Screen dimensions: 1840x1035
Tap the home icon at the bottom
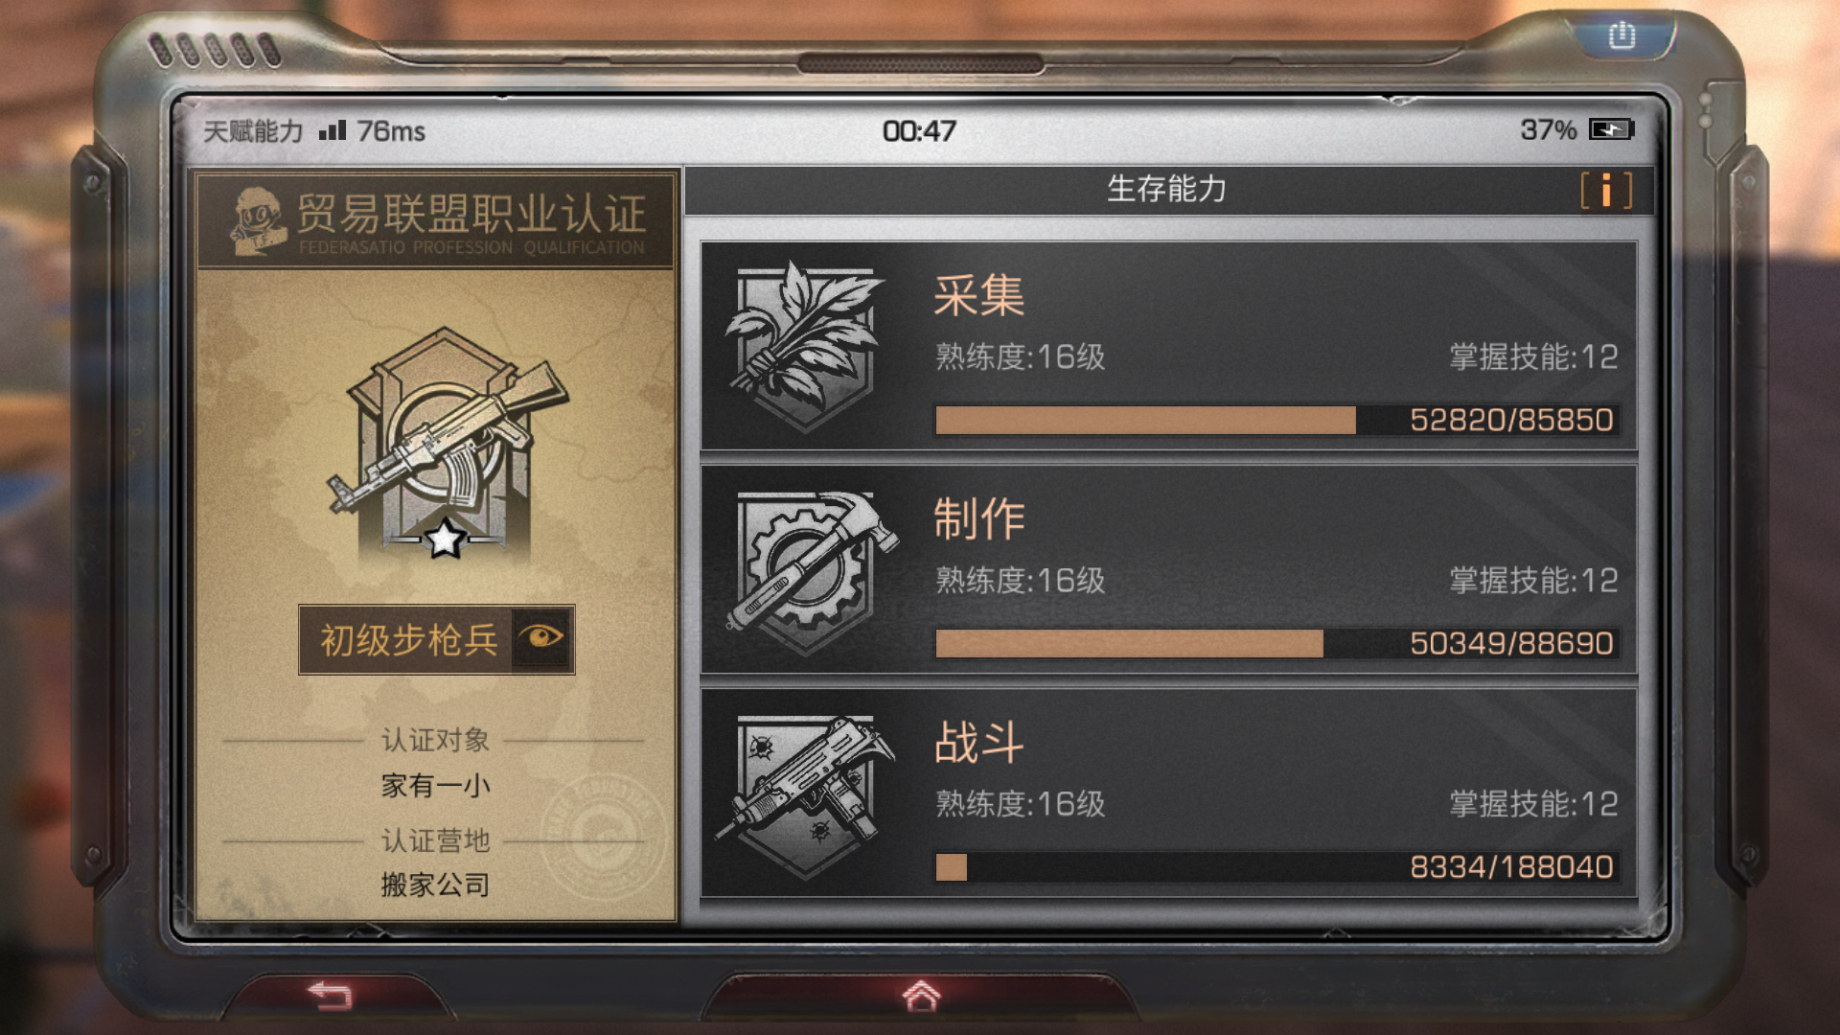pyautogui.click(x=921, y=996)
